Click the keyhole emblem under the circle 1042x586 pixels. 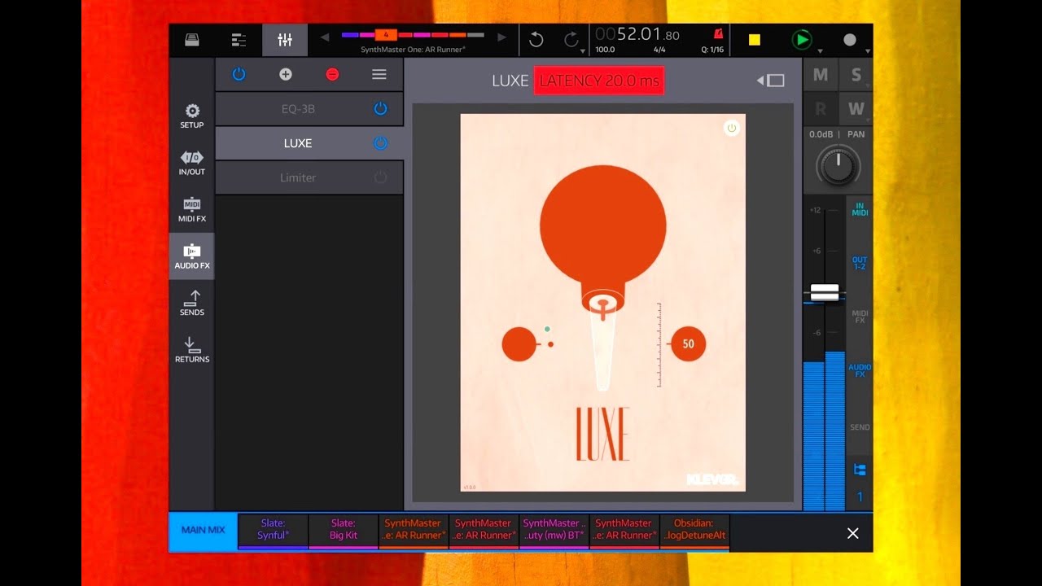(603, 304)
